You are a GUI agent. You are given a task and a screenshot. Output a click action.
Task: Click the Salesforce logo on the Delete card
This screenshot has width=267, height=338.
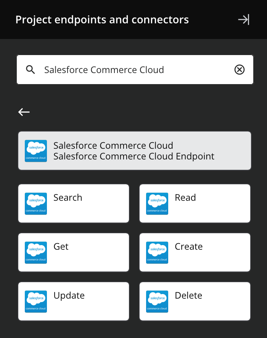pos(157,301)
